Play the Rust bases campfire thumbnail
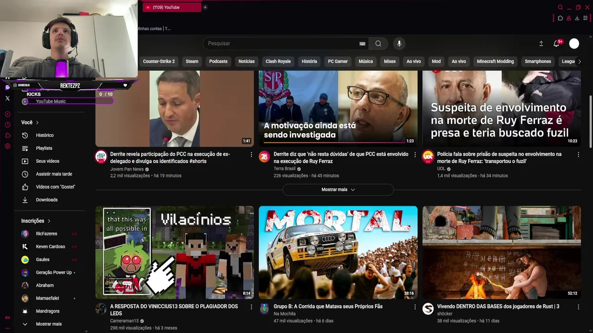Image resolution: width=593 pixels, height=333 pixels. pos(502,253)
